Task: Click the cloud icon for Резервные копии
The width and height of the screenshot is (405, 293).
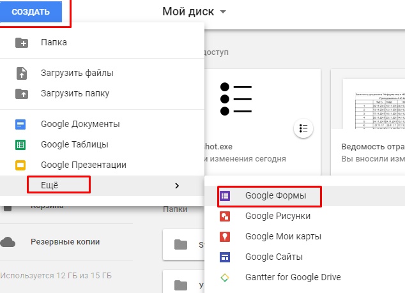Action: 8,242
